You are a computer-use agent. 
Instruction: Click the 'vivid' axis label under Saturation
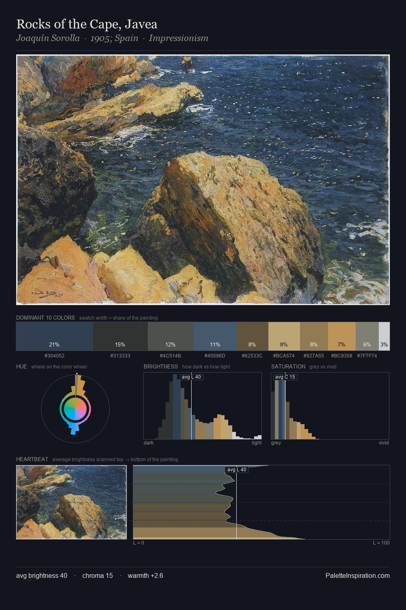click(384, 443)
